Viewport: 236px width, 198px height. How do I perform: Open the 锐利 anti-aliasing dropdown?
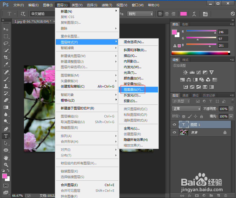click(x=140, y=14)
